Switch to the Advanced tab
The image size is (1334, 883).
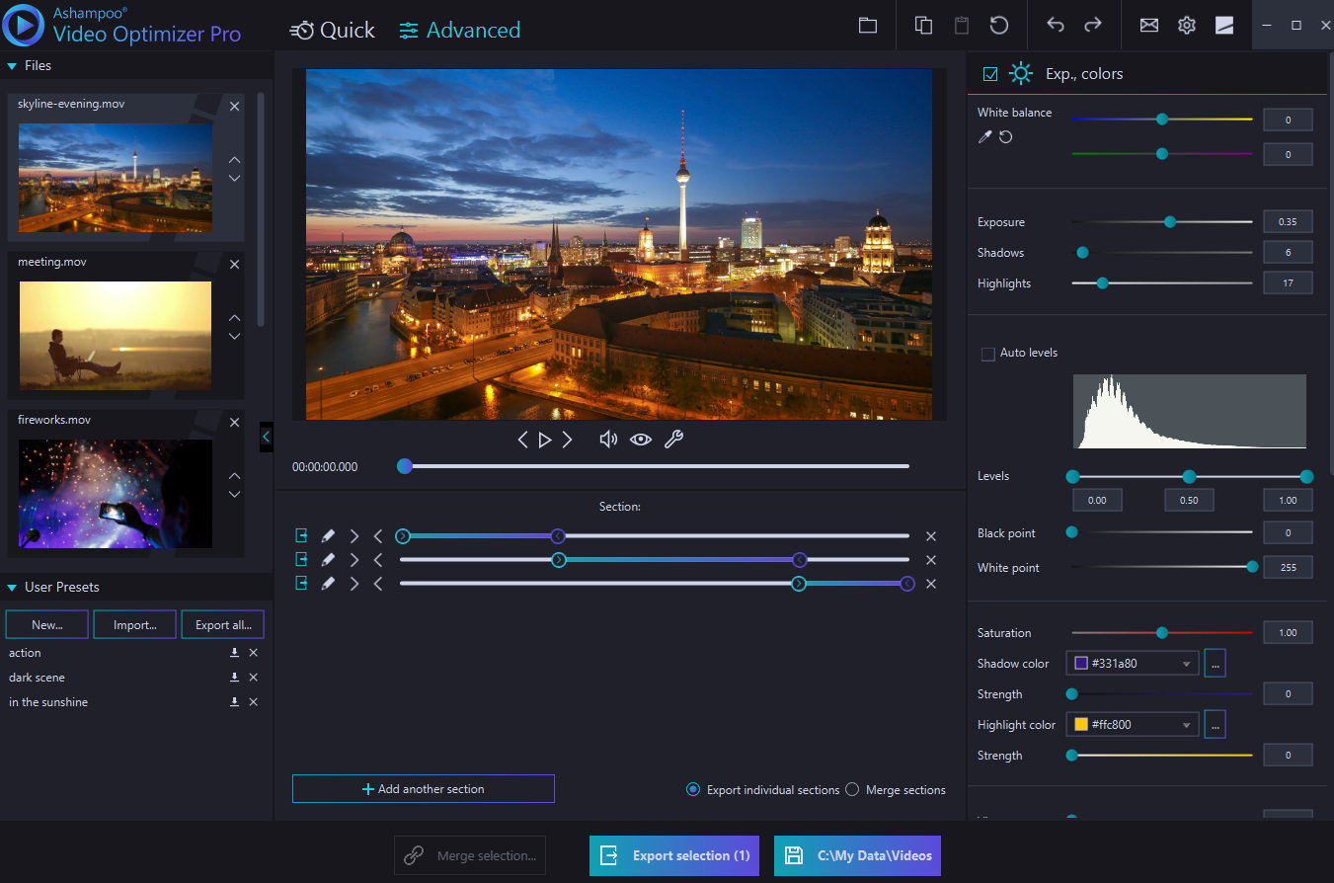coord(459,30)
